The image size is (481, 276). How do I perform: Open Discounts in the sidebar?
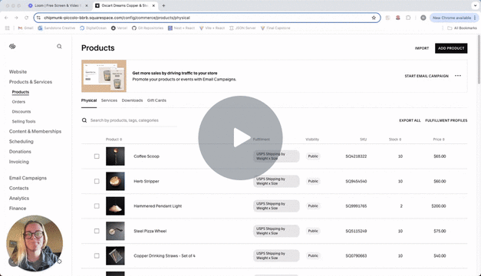click(21, 112)
